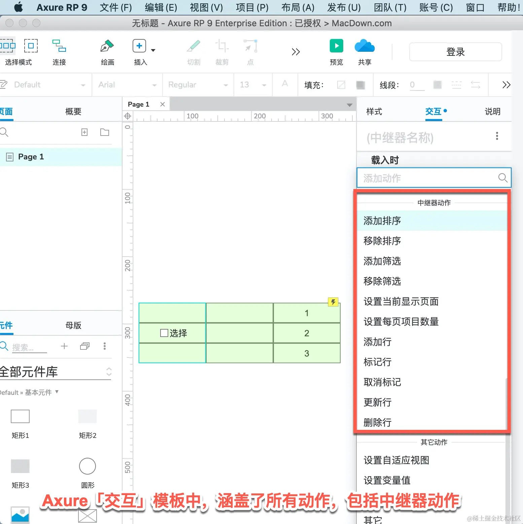Click the line color swatch
523x524 pixels.
point(437,85)
